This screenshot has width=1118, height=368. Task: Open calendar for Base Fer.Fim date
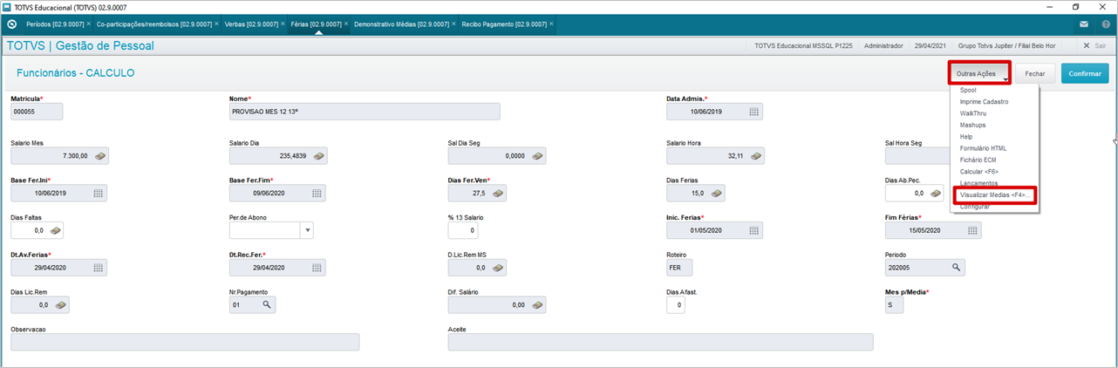317,194
